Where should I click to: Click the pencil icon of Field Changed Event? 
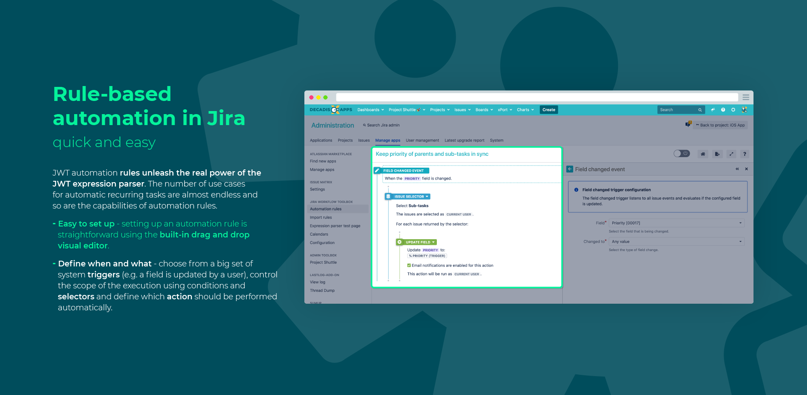pyautogui.click(x=377, y=170)
